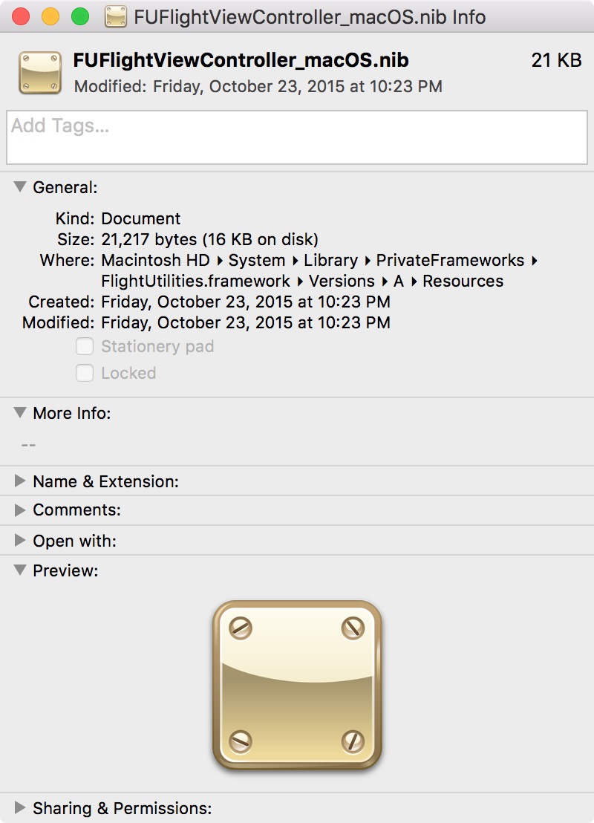Select "FlightUtilities.framework" in the Where path

click(x=194, y=281)
